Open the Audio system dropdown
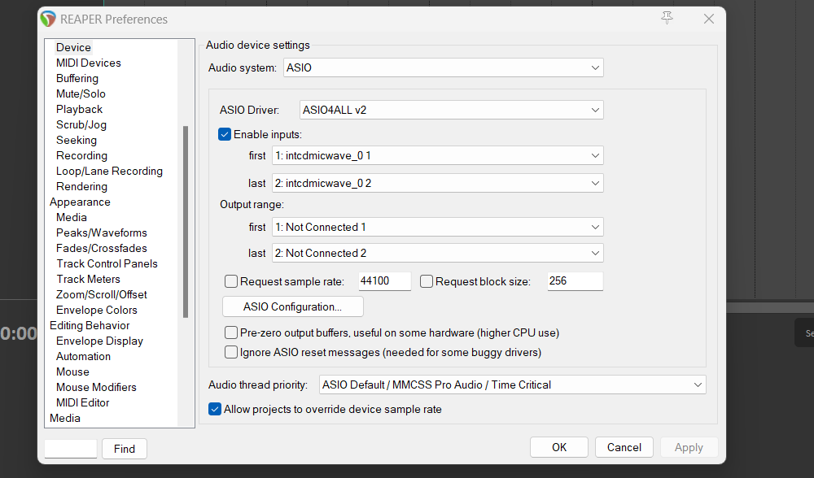Screen dimensions: 814x478 click(443, 68)
